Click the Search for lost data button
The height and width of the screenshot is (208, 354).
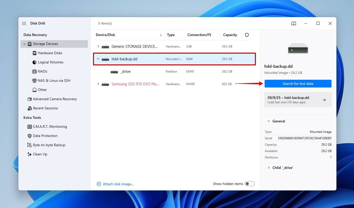pos(298,84)
